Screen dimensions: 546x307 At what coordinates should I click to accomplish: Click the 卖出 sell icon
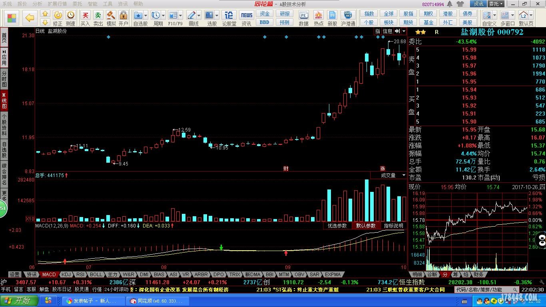coord(98,18)
